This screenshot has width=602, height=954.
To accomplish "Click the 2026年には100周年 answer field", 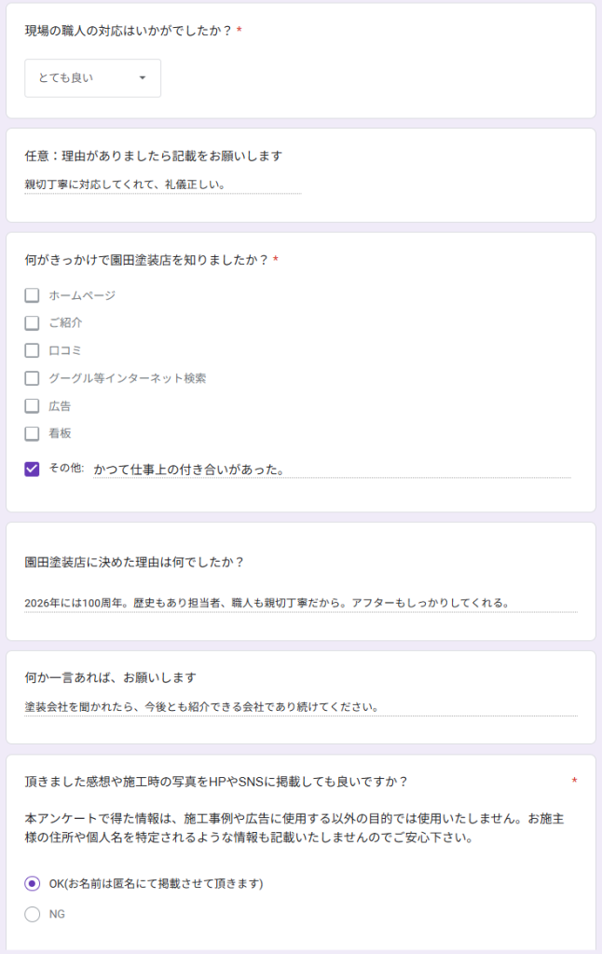I will click(300, 603).
